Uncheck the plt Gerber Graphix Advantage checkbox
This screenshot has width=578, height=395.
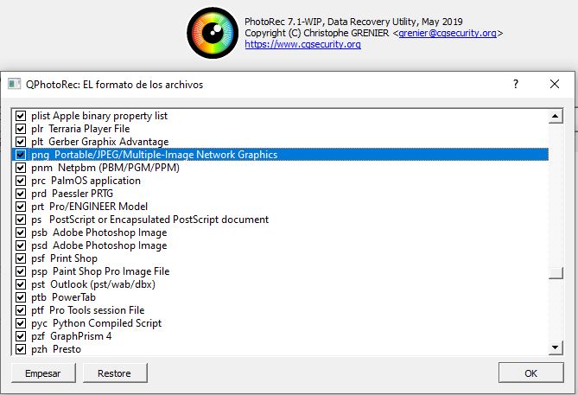click(x=21, y=142)
